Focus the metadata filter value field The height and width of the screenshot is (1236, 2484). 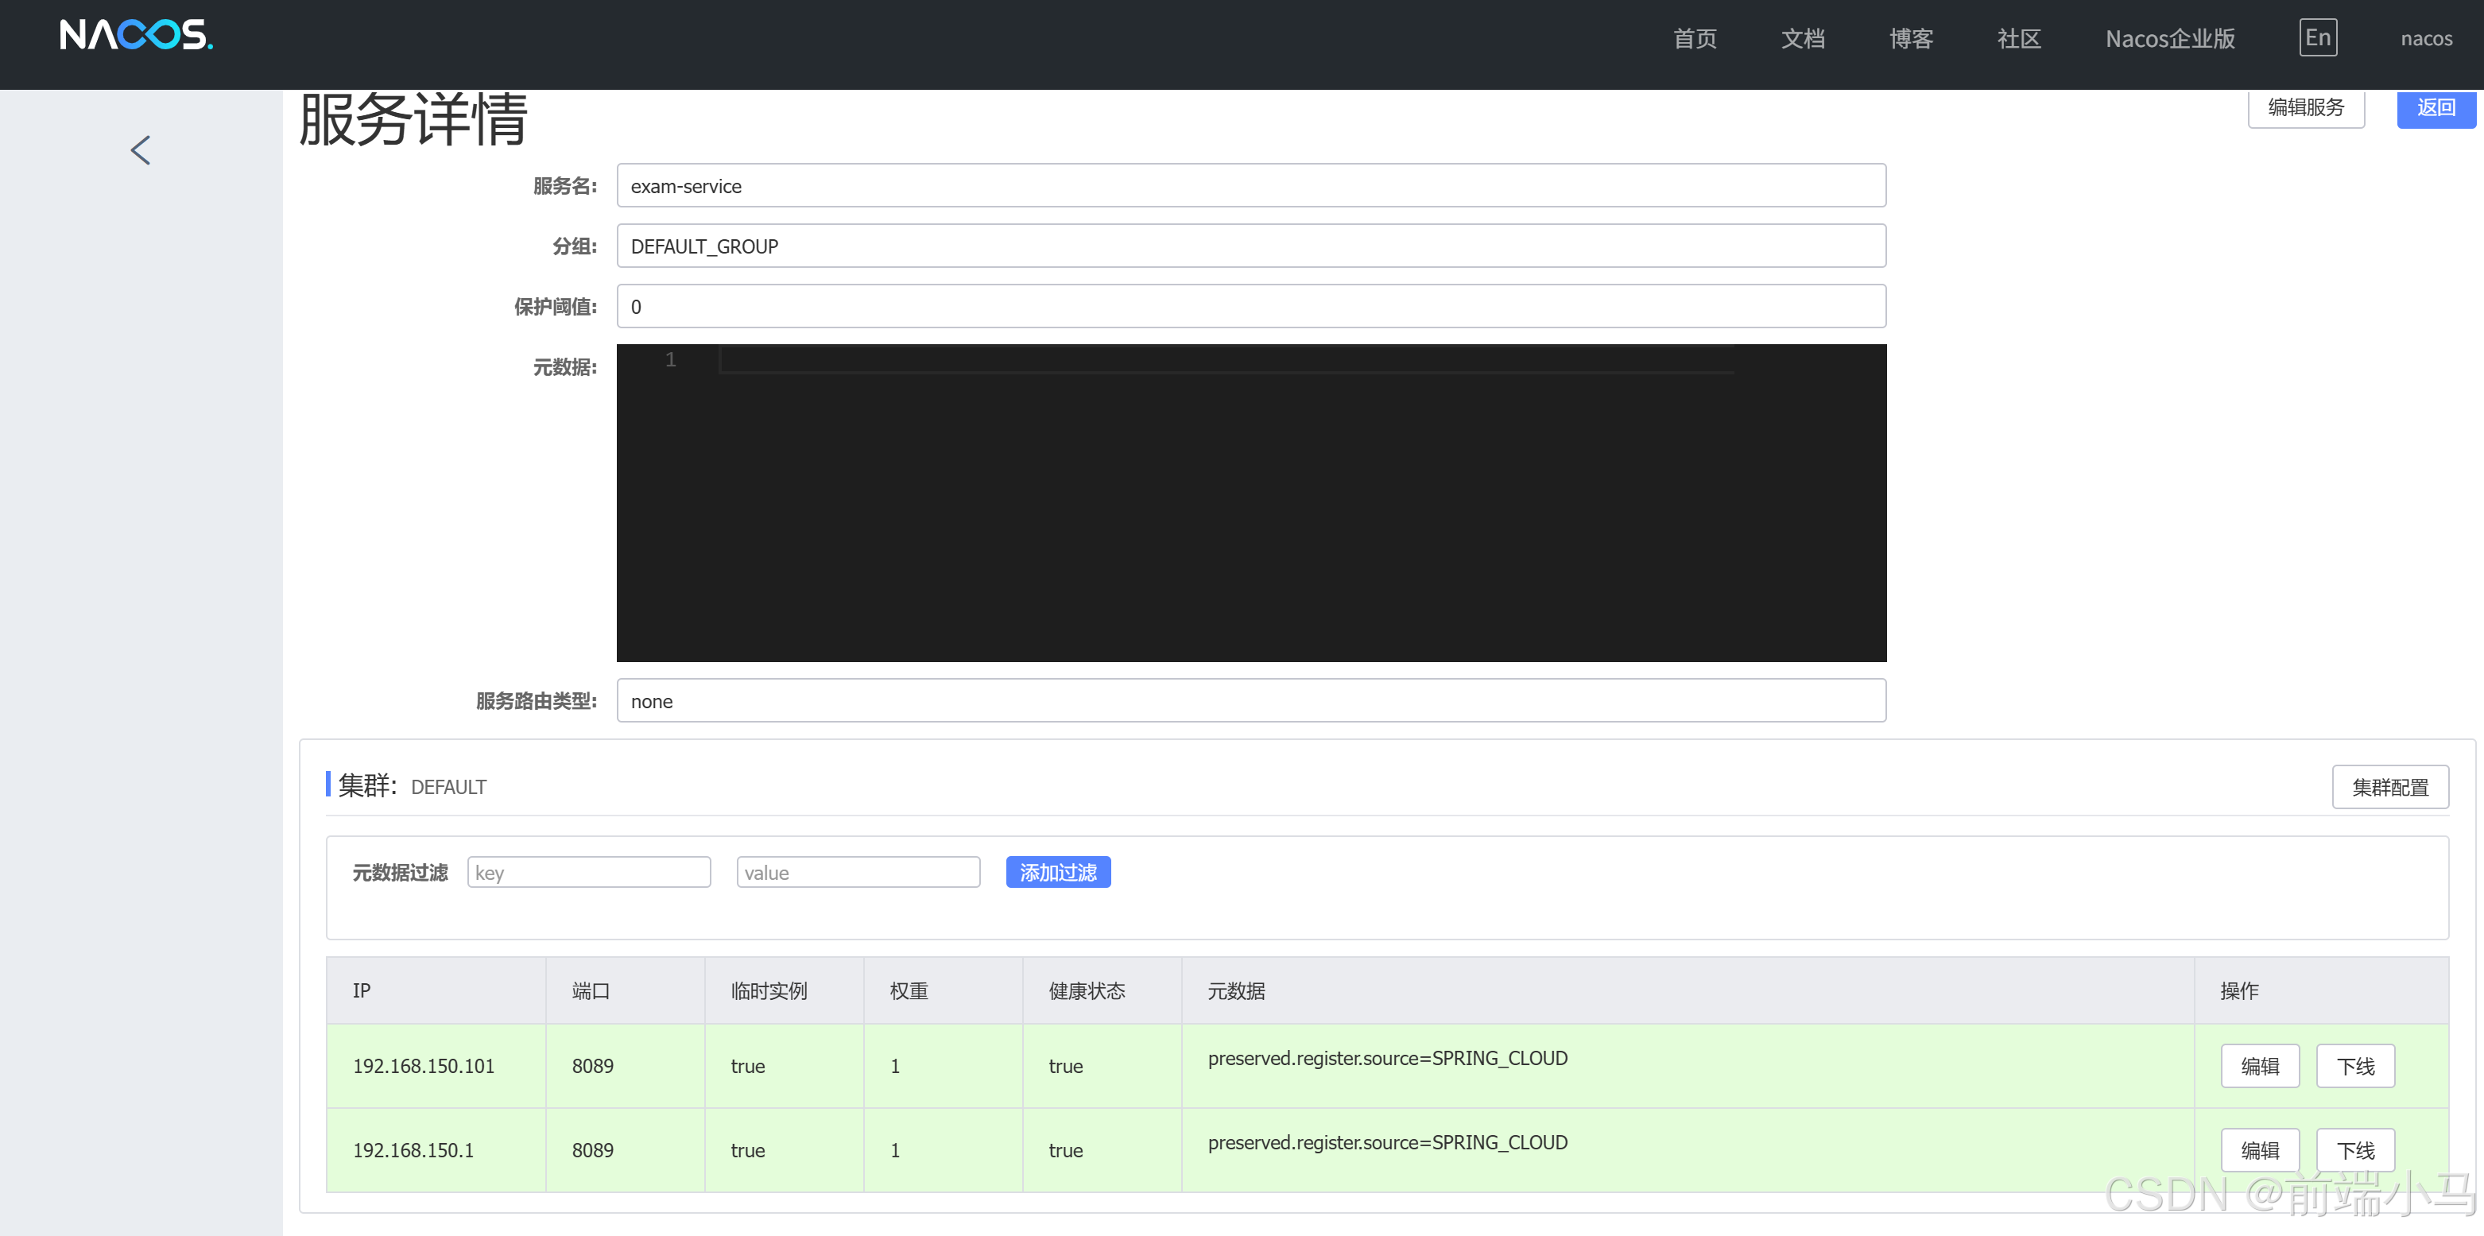[x=857, y=872]
